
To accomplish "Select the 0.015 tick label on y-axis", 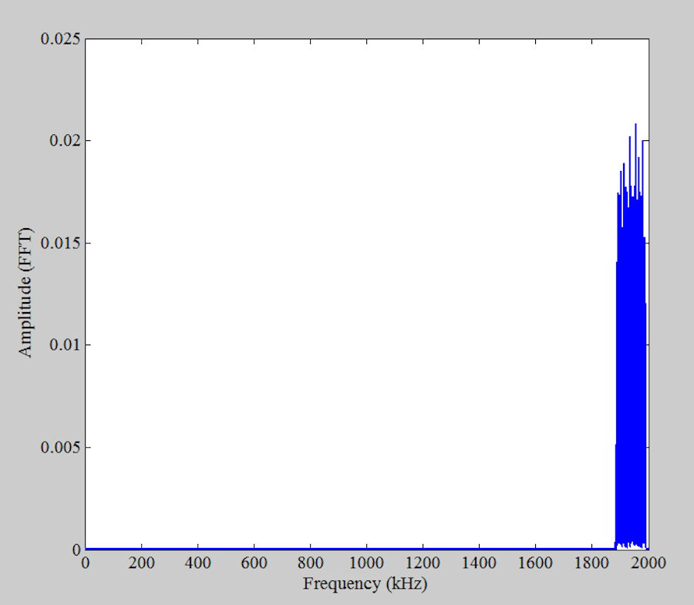I will [62, 242].
